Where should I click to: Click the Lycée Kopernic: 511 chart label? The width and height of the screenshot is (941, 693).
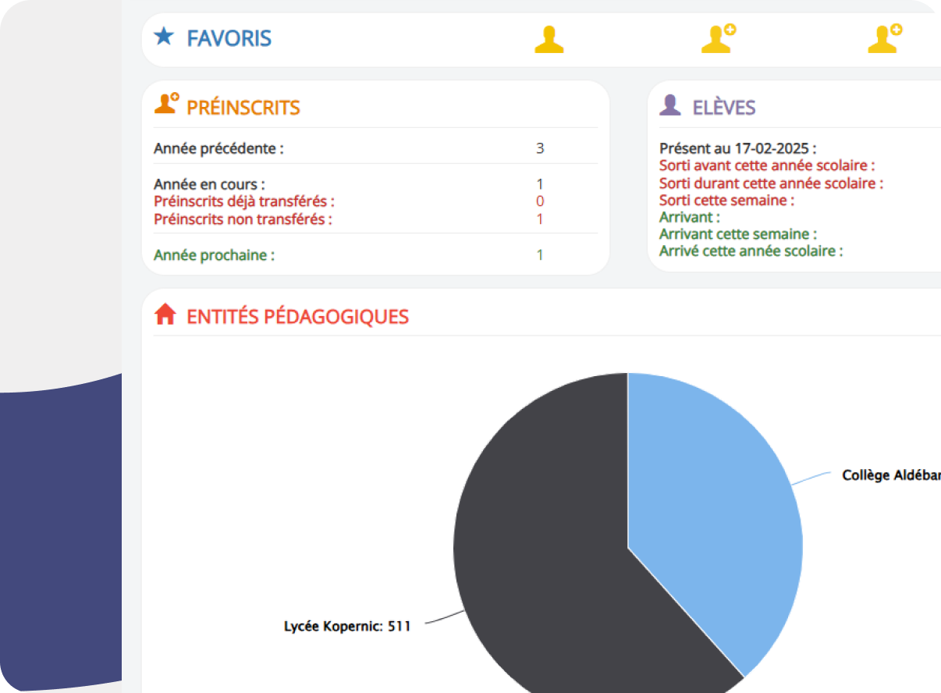[x=346, y=626]
